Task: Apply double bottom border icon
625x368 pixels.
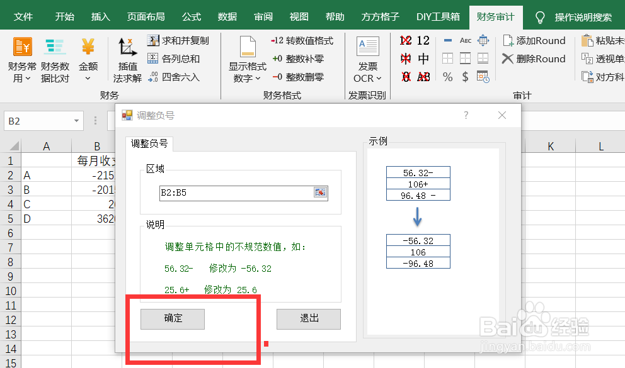Action: coord(483,59)
